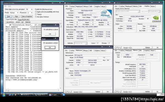Click the motherboard Model field LP JR GF9400

pyautogui.click(x=86, y=57)
